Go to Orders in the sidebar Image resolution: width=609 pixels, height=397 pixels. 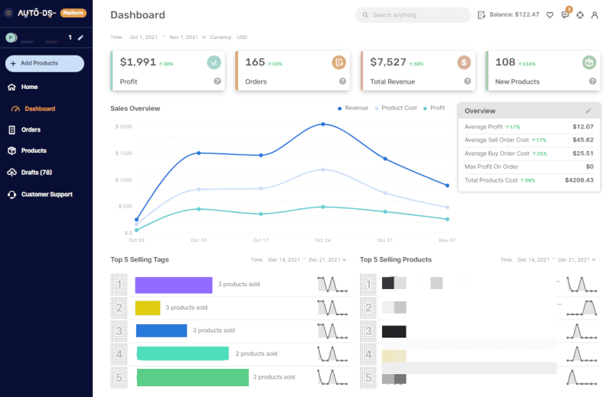[30, 130]
